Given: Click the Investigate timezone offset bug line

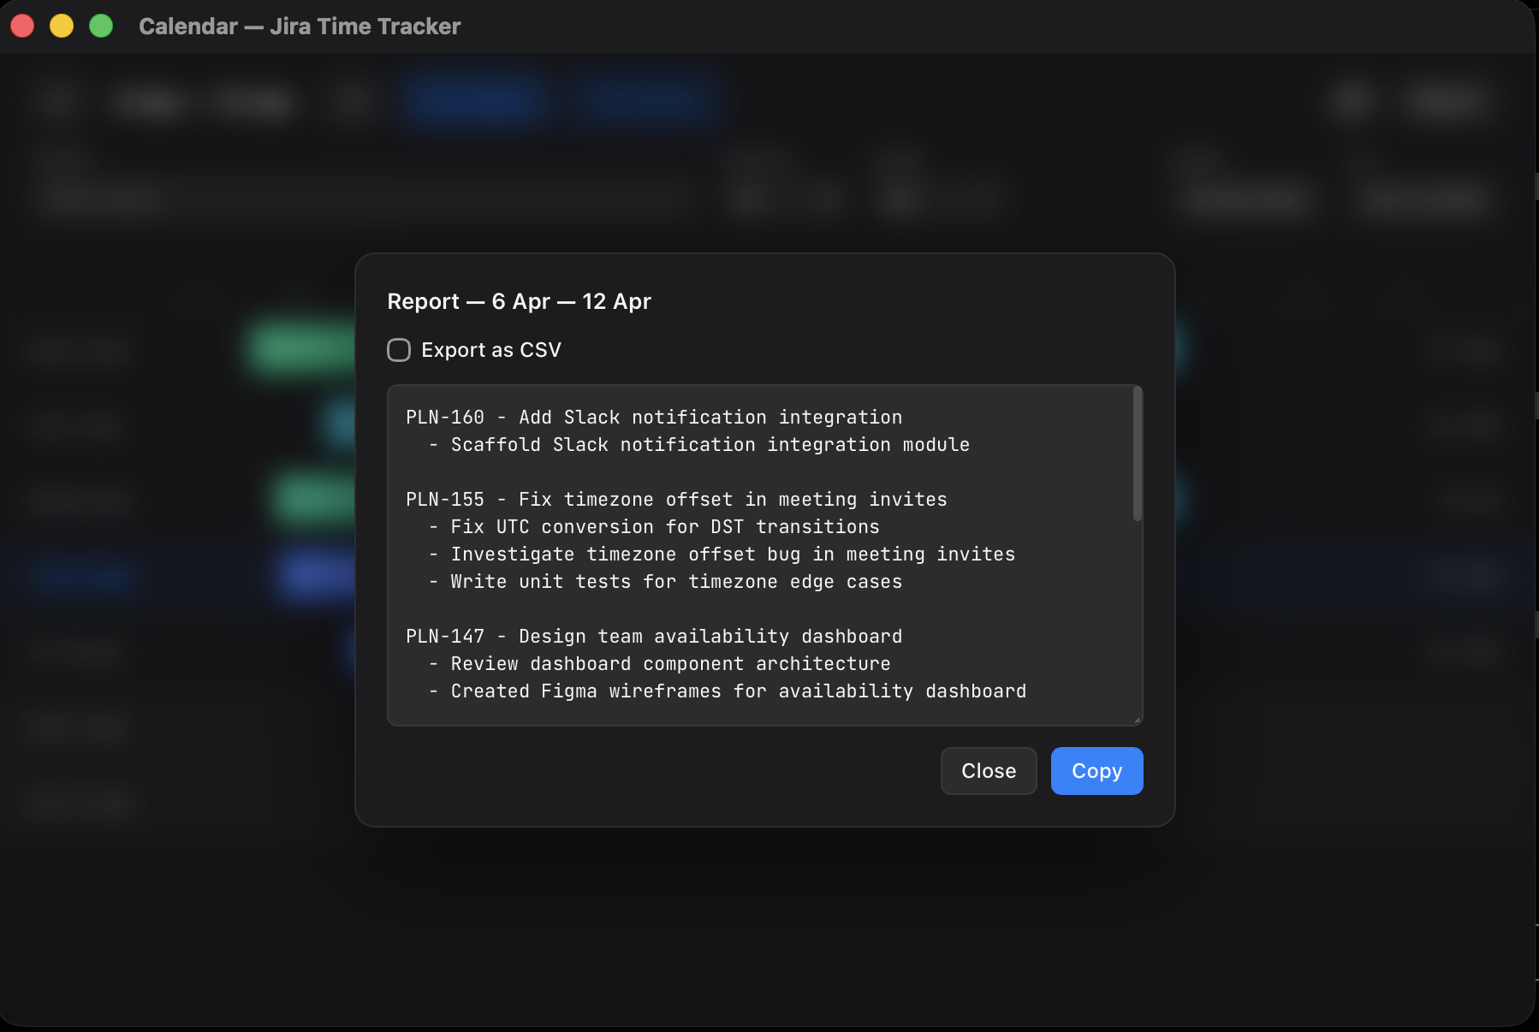Looking at the screenshot, I should pyautogui.click(x=733, y=555).
